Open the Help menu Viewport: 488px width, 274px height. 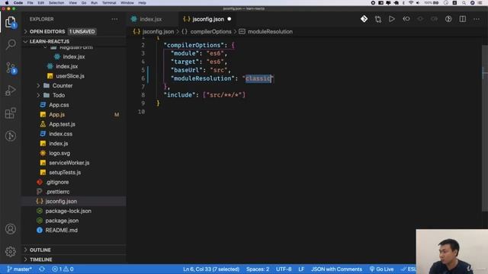[143, 3]
